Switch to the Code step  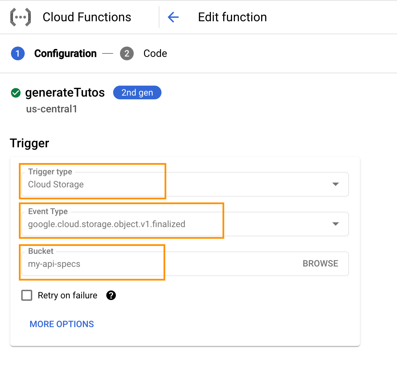coord(155,53)
